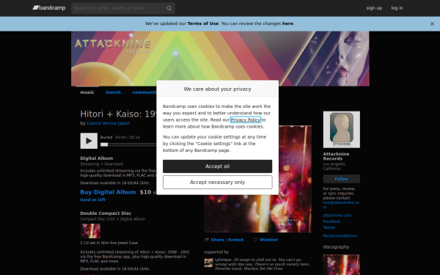This screenshot has width=440, height=275.
Task: Review changes via the 'here' link
Action: coord(287,23)
